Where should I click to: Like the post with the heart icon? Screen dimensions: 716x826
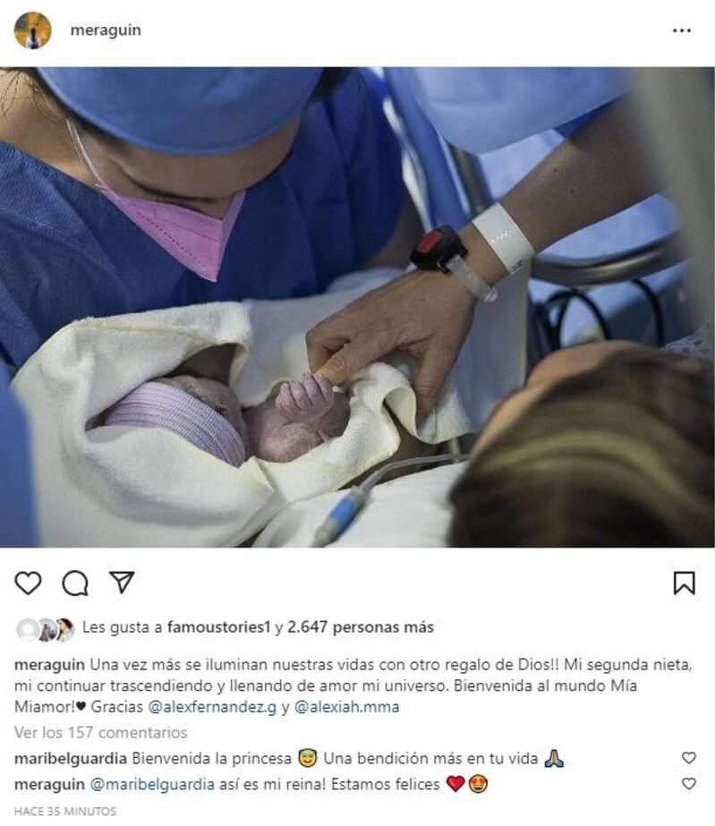coord(28,583)
